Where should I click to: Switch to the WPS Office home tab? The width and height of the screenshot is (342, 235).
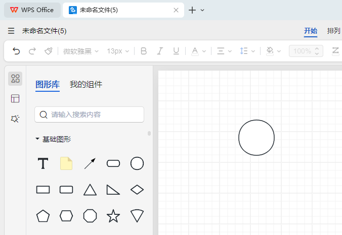(x=32, y=10)
